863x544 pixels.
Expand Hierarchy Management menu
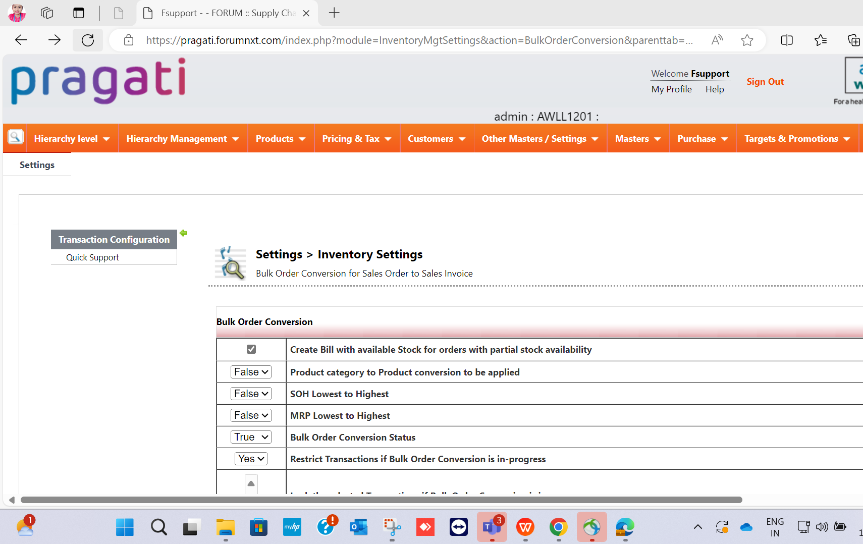pos(183,139)
